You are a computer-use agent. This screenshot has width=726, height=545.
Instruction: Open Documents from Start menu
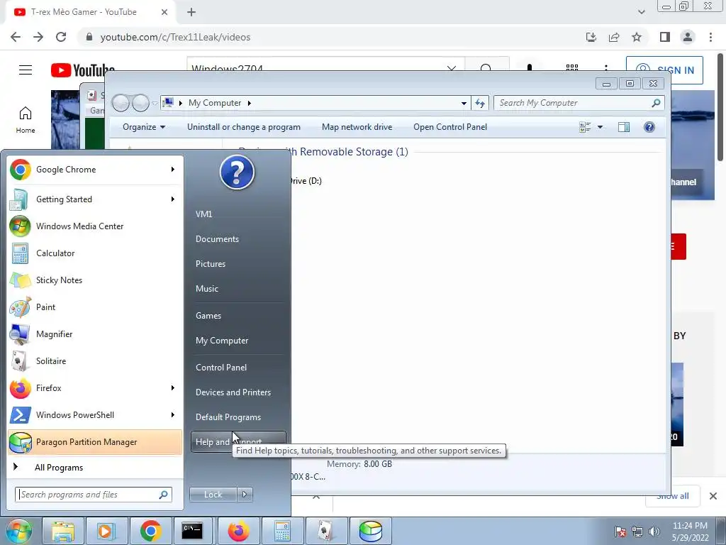238,239
